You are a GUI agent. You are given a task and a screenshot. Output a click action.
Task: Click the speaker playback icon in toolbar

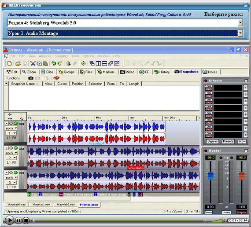[x=83, y=63]
